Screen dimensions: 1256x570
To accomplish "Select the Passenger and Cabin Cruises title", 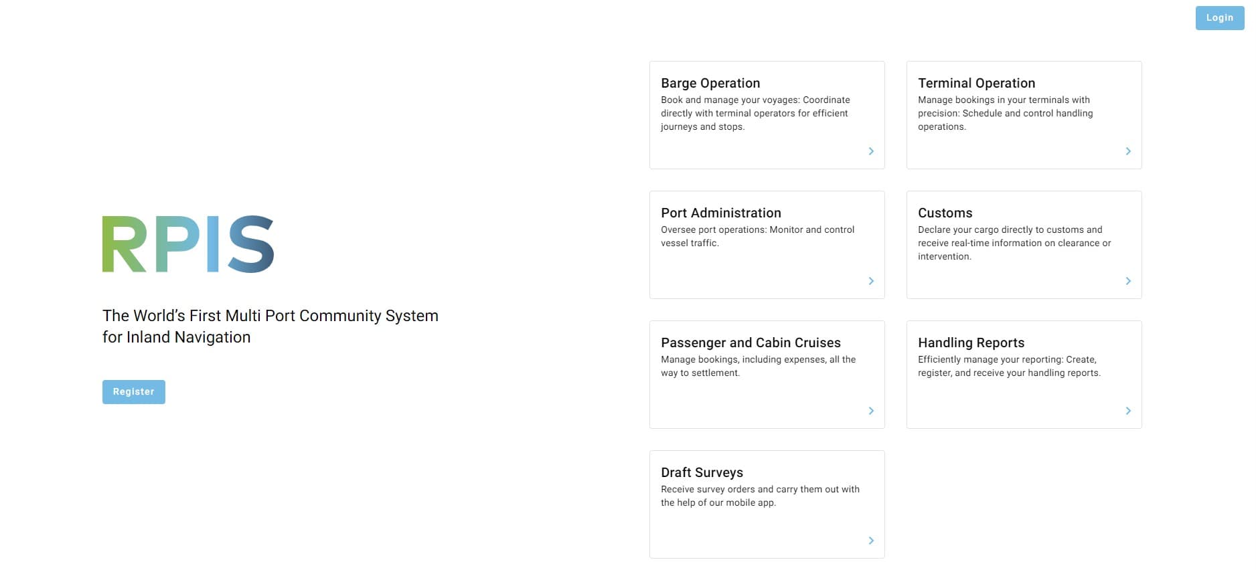I will point(751,343).
